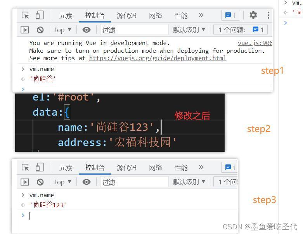This screenshot has width=303, height=234.
Task: Select 控制台 tab in bottom DevTools
Action: tap(95, 168)
